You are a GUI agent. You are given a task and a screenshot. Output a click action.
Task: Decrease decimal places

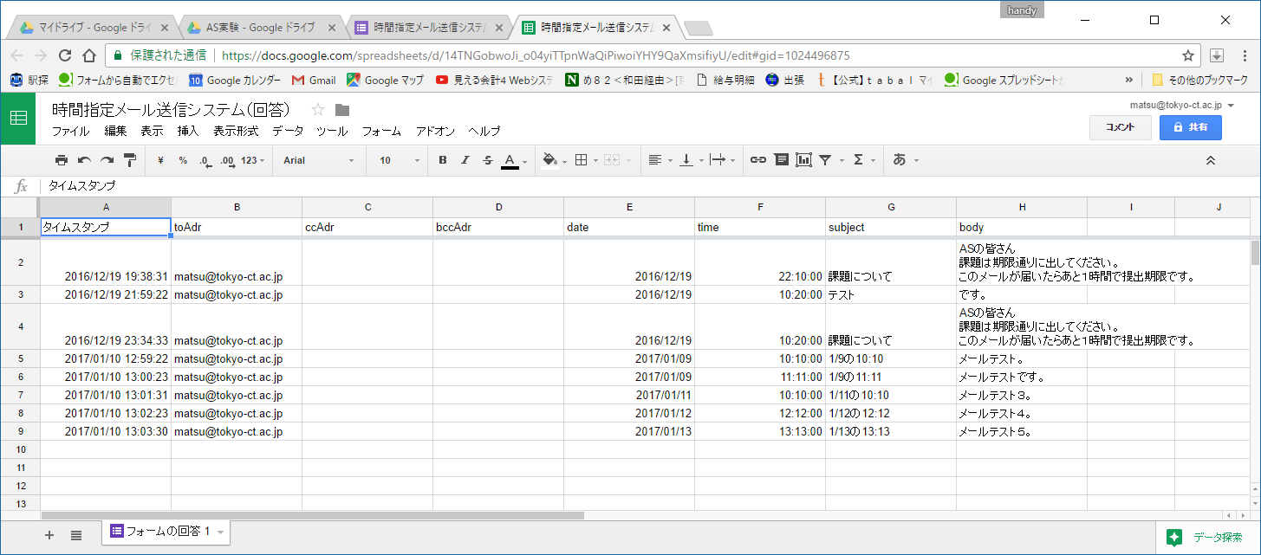click(x=204, y=160)
